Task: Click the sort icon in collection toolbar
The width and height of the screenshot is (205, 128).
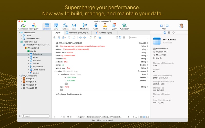Action: pyautogui.click(x=74, y=37)
